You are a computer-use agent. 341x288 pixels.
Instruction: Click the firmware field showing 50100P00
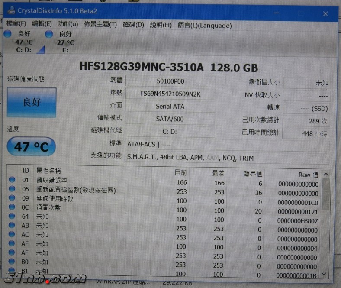point(170,81)
